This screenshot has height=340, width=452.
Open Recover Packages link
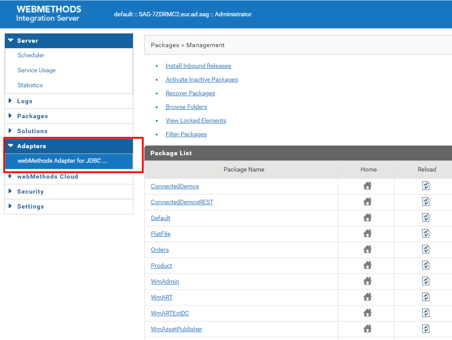190,93
